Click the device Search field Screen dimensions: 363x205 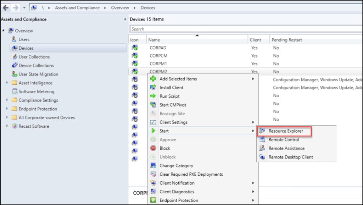[246, 29]
